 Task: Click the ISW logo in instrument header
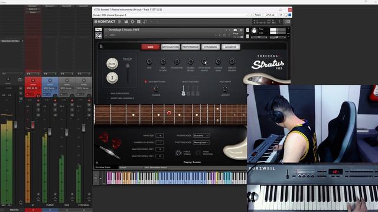pos(99,35)
